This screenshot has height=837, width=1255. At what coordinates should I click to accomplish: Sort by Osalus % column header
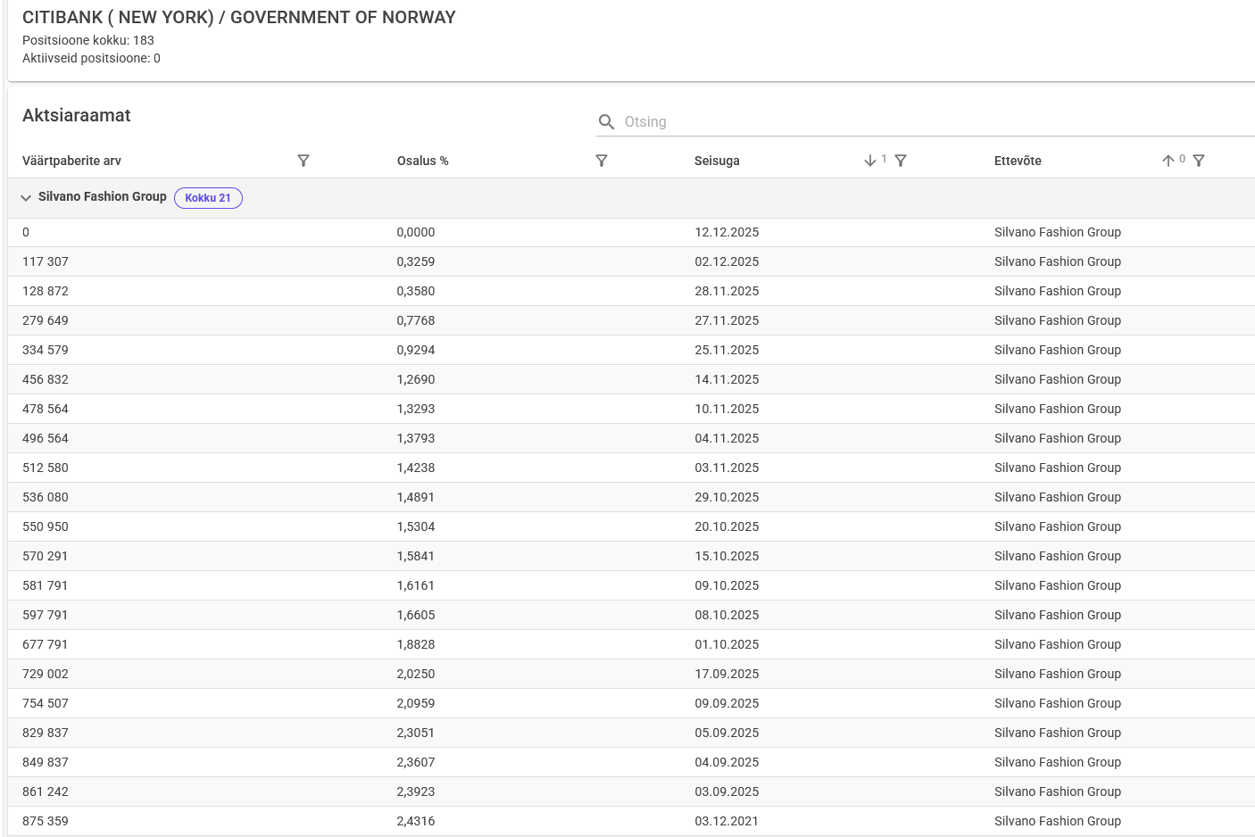(422, 161)
